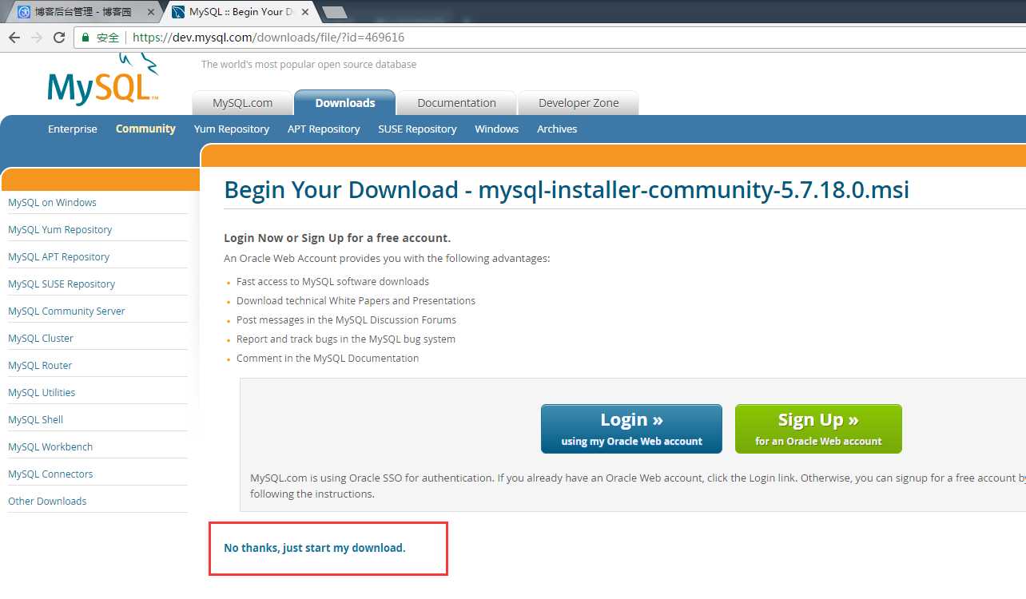Click the Oracle SSO authentication notice text
This screenshot has height=599, width=1026.
[638, 486]
